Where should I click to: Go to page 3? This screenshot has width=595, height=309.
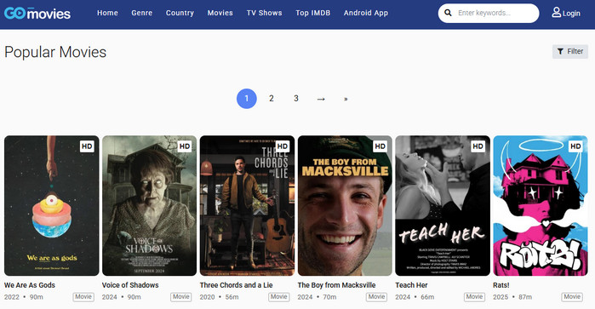pos(296,99)
